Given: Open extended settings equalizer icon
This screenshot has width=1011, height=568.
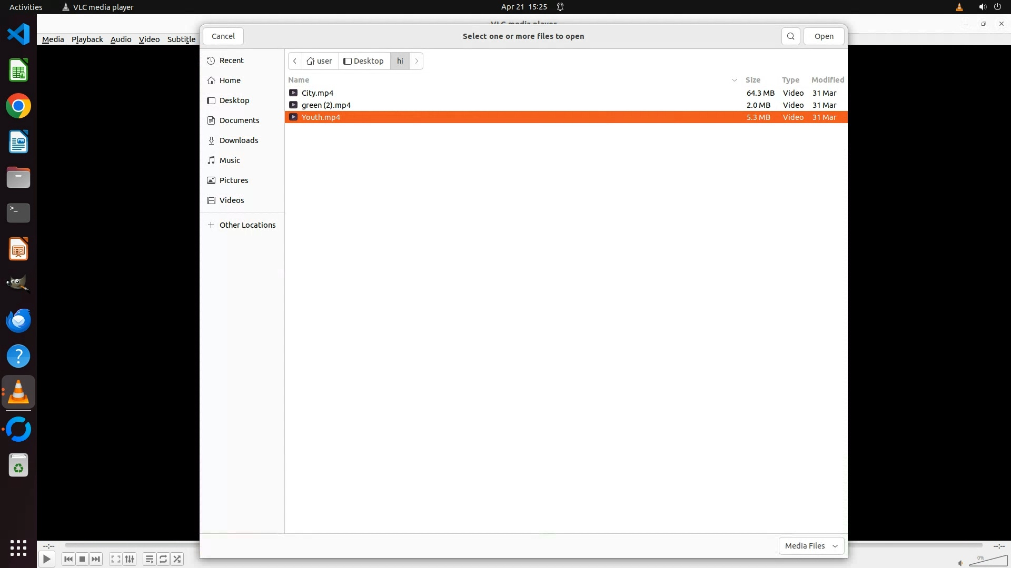Looking at the screenshot, I should click(130, 559).
